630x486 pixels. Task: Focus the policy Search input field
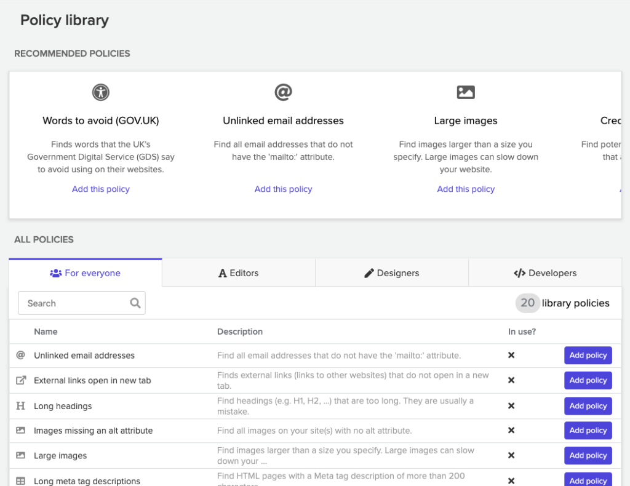82,303
